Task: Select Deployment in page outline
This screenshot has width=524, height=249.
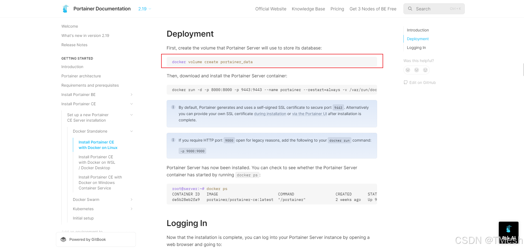Action: [x=418, y=39]
